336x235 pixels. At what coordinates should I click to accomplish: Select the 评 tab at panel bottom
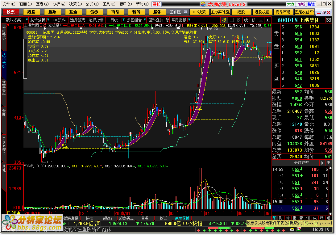(x=321, y=218)
